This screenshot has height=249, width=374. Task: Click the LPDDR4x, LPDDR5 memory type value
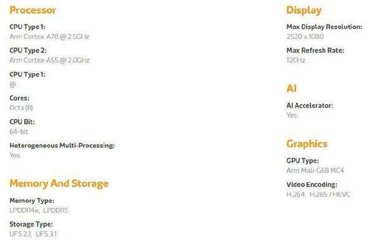pos(39,210)
